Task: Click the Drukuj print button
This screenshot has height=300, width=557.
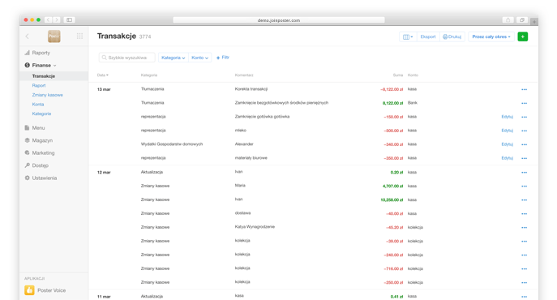Action: tap(452, 36)
